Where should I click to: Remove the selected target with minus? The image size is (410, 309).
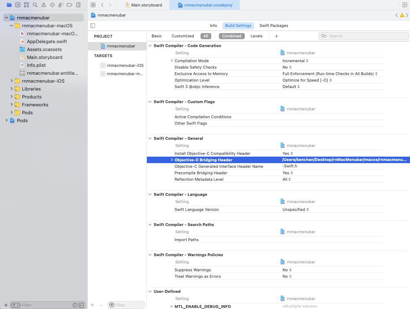101,305
